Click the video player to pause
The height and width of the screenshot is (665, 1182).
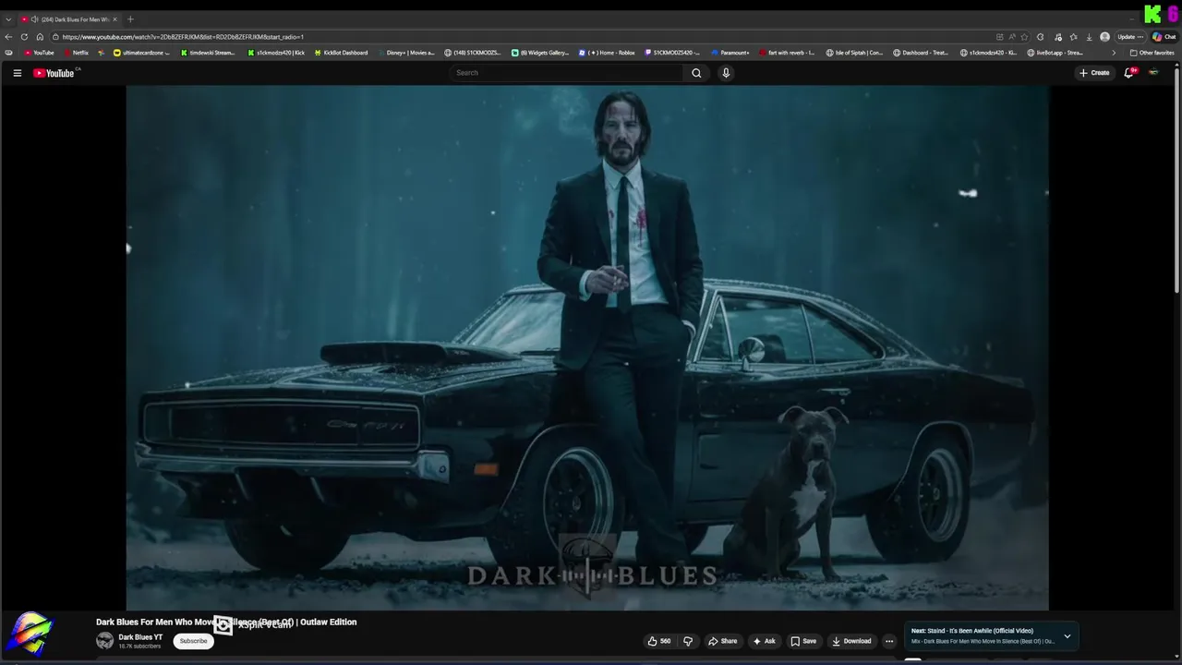(587, 347)
